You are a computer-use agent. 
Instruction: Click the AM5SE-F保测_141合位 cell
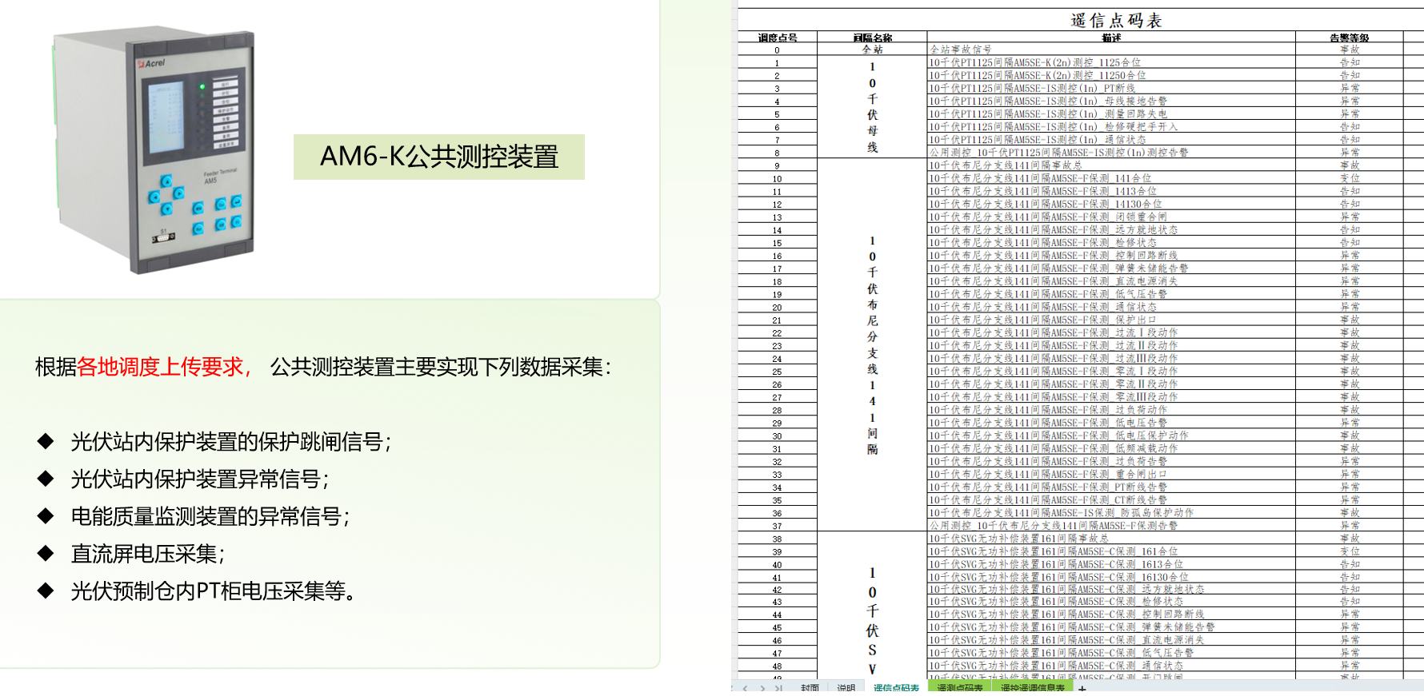pyautogui.click(x=1111, y=178)
